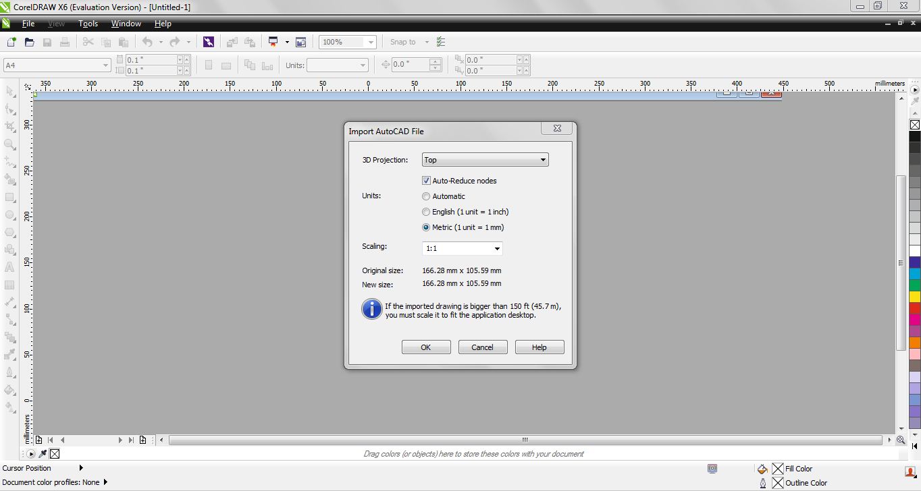Open the File menu
Image resolution: width=921 pixels, height=491 pixels.
(x=28, y=24)
